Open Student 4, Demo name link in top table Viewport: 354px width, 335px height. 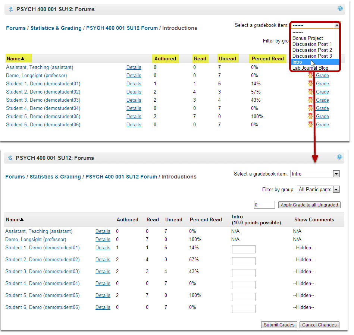(x=43, y=108)
